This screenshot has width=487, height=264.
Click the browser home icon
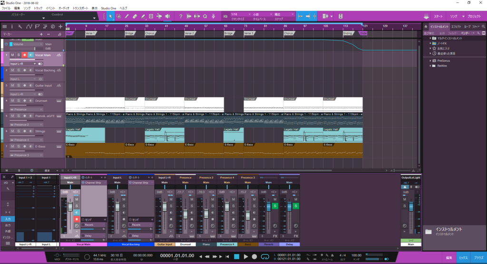pyautogui.click(x=426, y=27)
